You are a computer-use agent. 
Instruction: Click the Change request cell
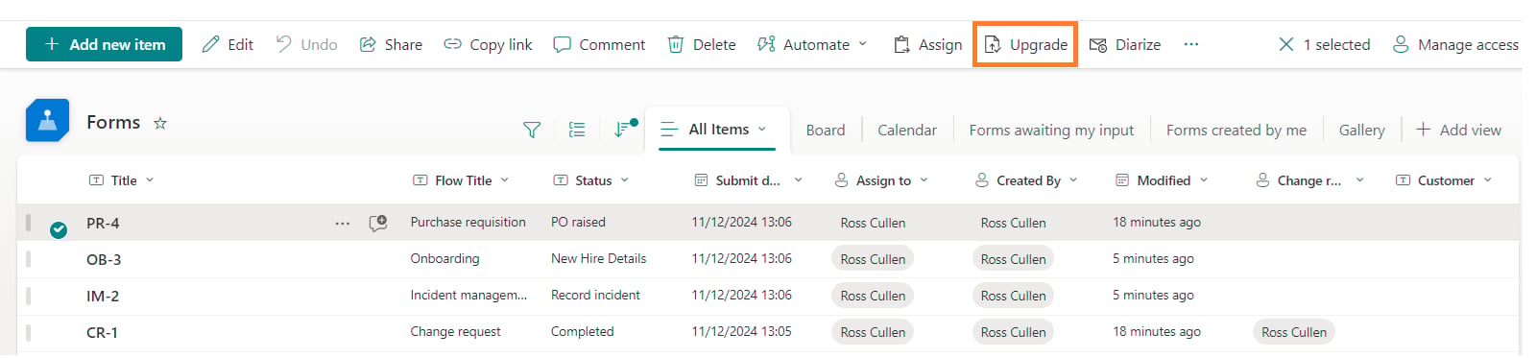click(x=455, y=331)
